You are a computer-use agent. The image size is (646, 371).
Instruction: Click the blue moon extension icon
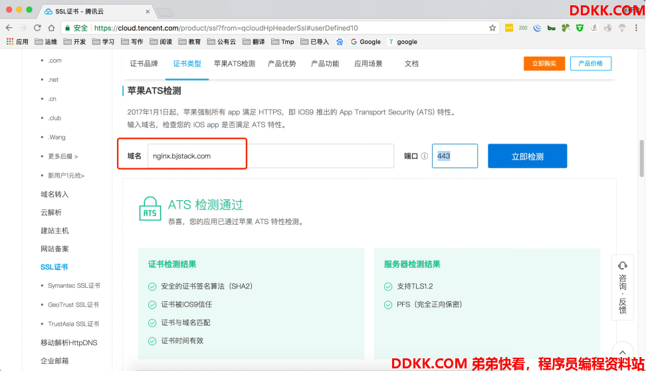tap(537, 28)
